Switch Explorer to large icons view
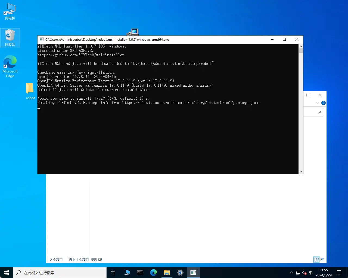Image resolution: width=348 pixels, height=278 pixels. (x=322, y=260)
